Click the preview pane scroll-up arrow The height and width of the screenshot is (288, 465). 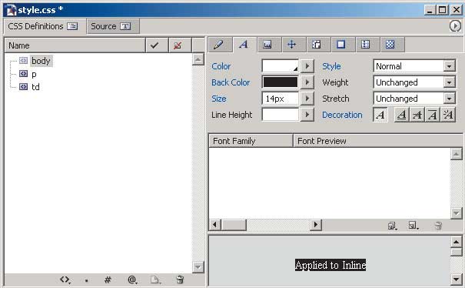click(x=456, y=243)
